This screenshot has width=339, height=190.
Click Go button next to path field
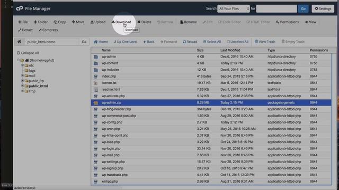pos(84,42)
